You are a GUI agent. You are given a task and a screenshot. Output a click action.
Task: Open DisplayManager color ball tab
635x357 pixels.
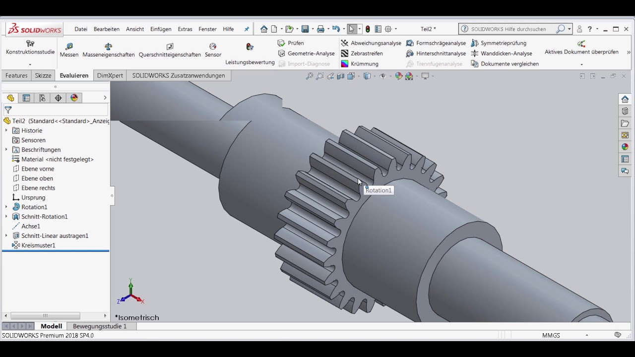pyautogui.click(x=74, y=98)
